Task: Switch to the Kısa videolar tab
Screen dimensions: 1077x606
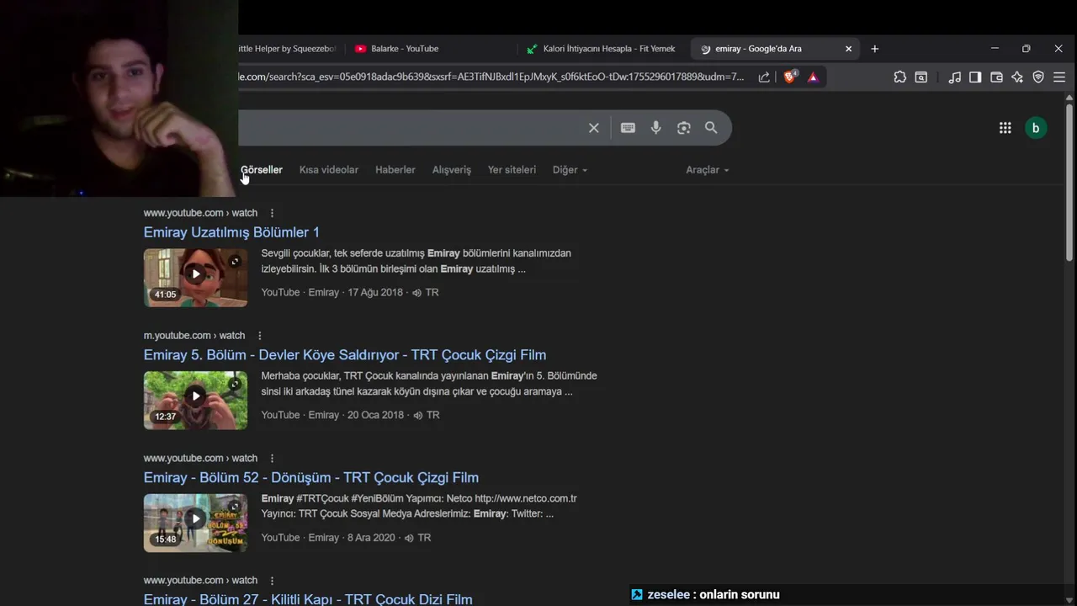Action: tap(329, 170)
